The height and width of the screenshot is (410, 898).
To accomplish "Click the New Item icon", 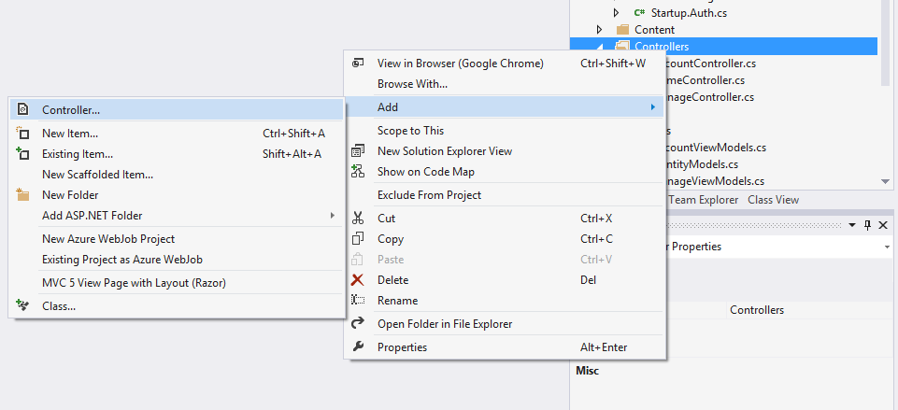I will 23,134.
